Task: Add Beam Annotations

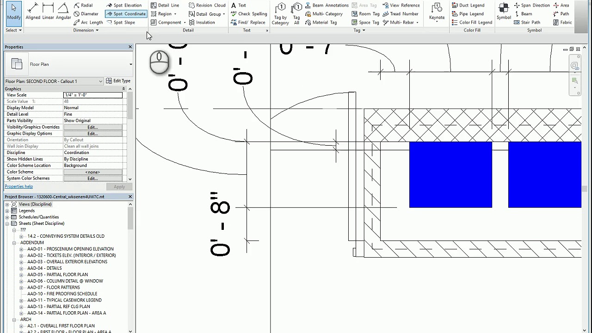Action: (x=327, y=6)
